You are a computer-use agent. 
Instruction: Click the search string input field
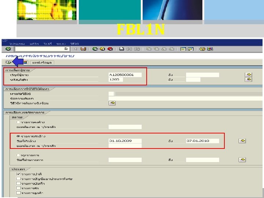(x=186, y=99)
